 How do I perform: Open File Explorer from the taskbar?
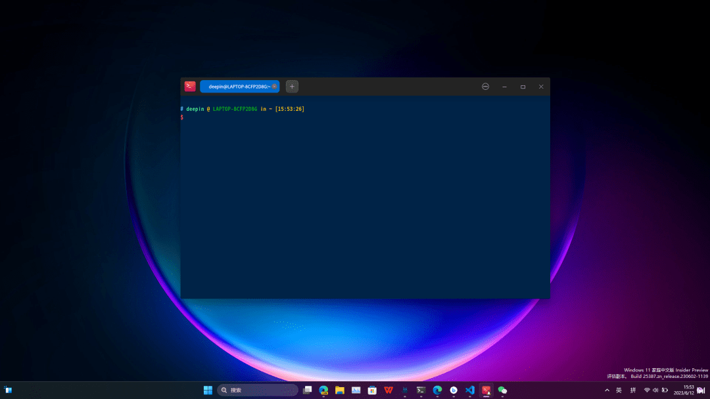[339, 390]
